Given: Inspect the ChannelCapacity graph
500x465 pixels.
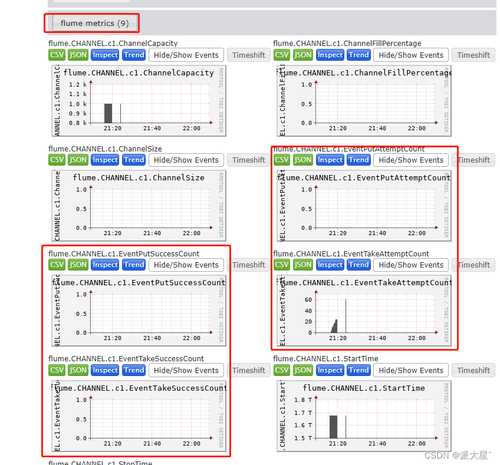Looking at the screenshot, I should [105, 55].
